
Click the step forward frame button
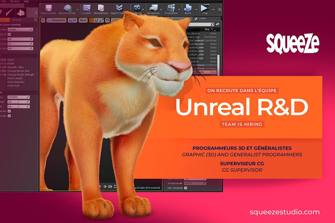pyautogui.click(x=105, y=186)
